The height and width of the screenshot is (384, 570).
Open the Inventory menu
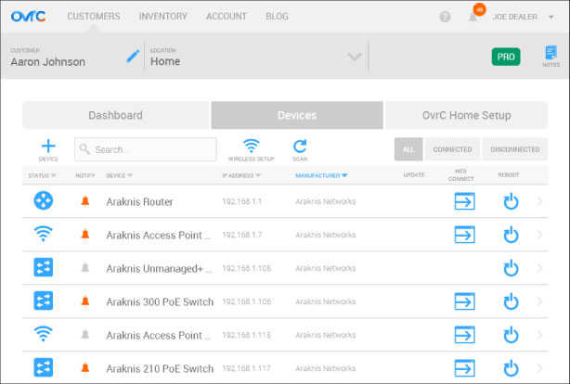click(x=162, y=17)
